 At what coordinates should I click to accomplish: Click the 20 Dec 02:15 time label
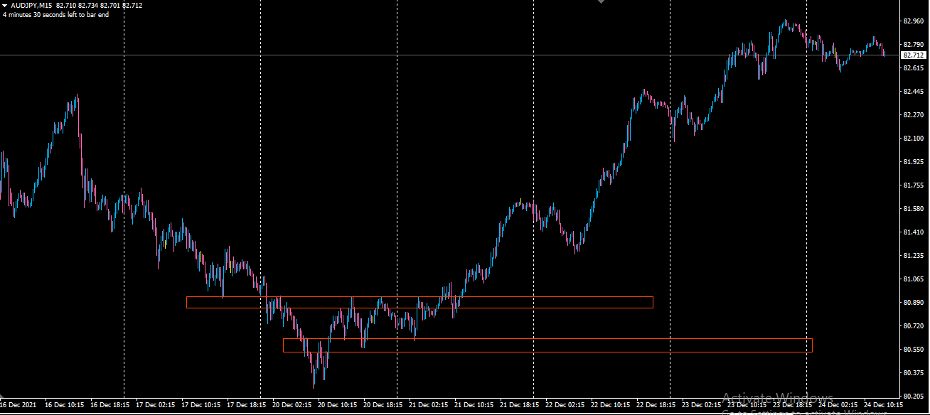[292, 405]
